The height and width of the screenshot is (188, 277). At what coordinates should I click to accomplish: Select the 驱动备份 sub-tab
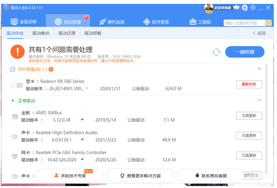pos(41,33)
